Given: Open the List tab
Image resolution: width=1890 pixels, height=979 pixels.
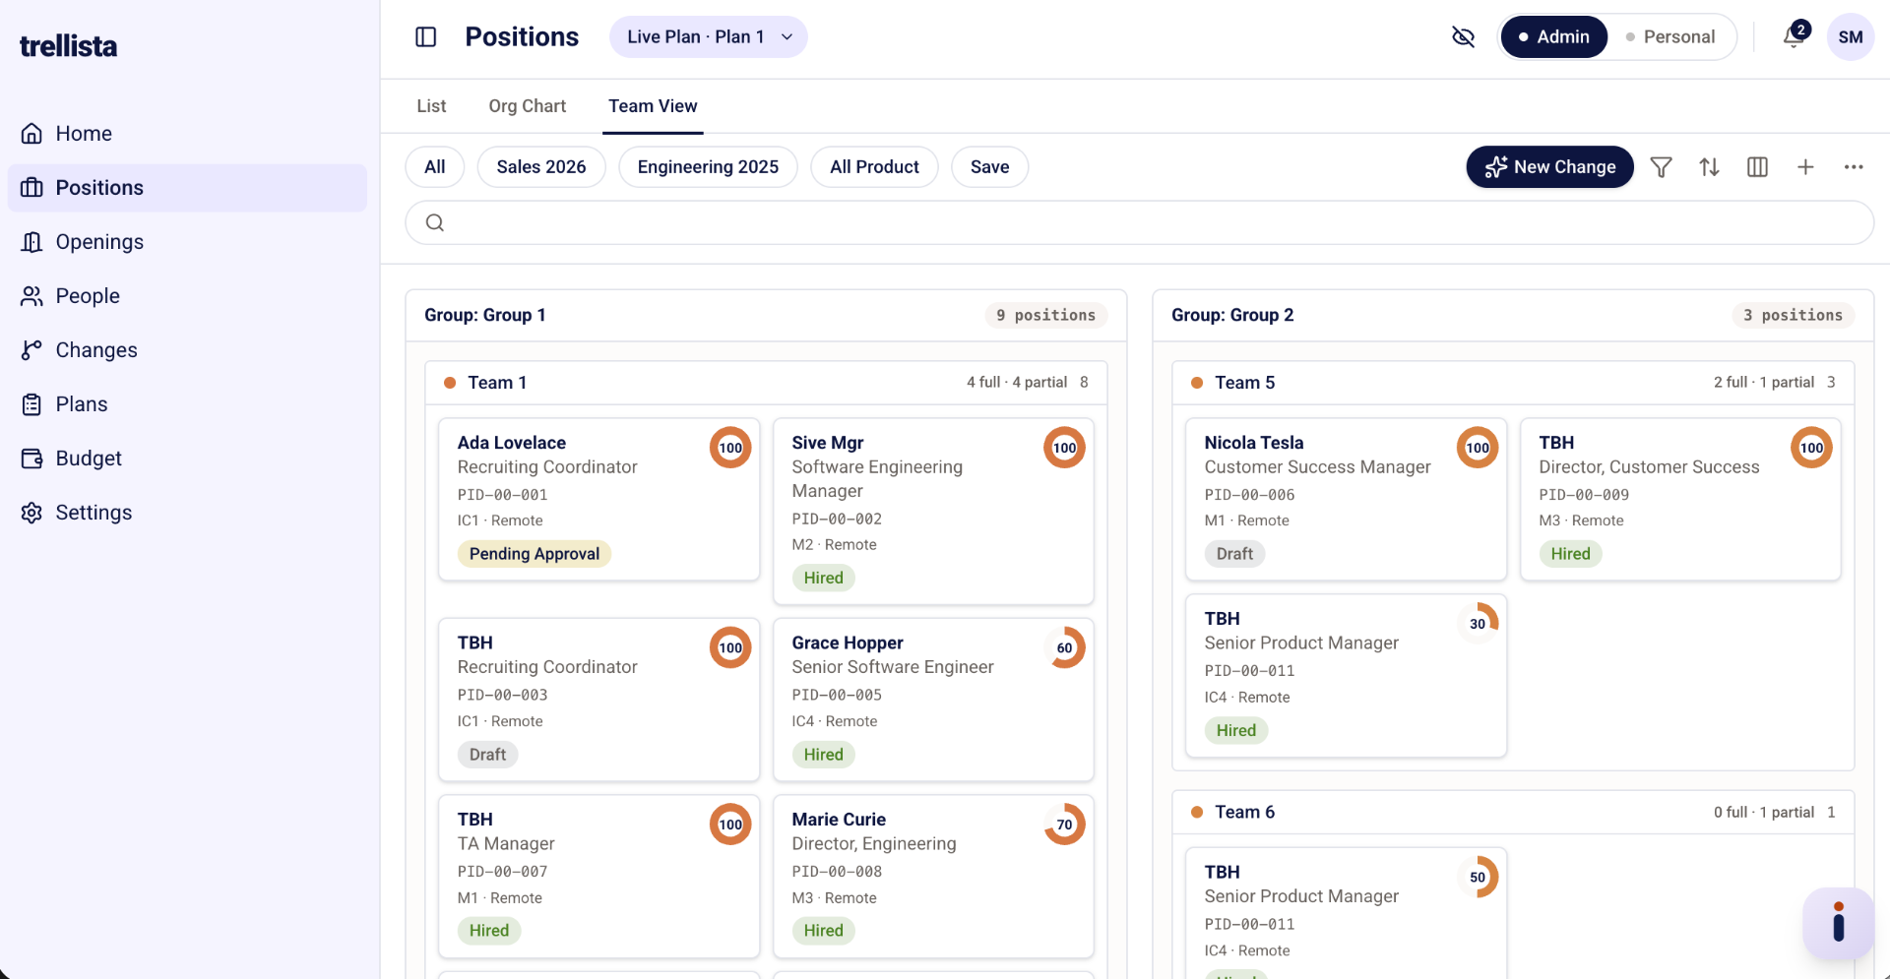Looking at the screenshot, I should coord(431,106).
